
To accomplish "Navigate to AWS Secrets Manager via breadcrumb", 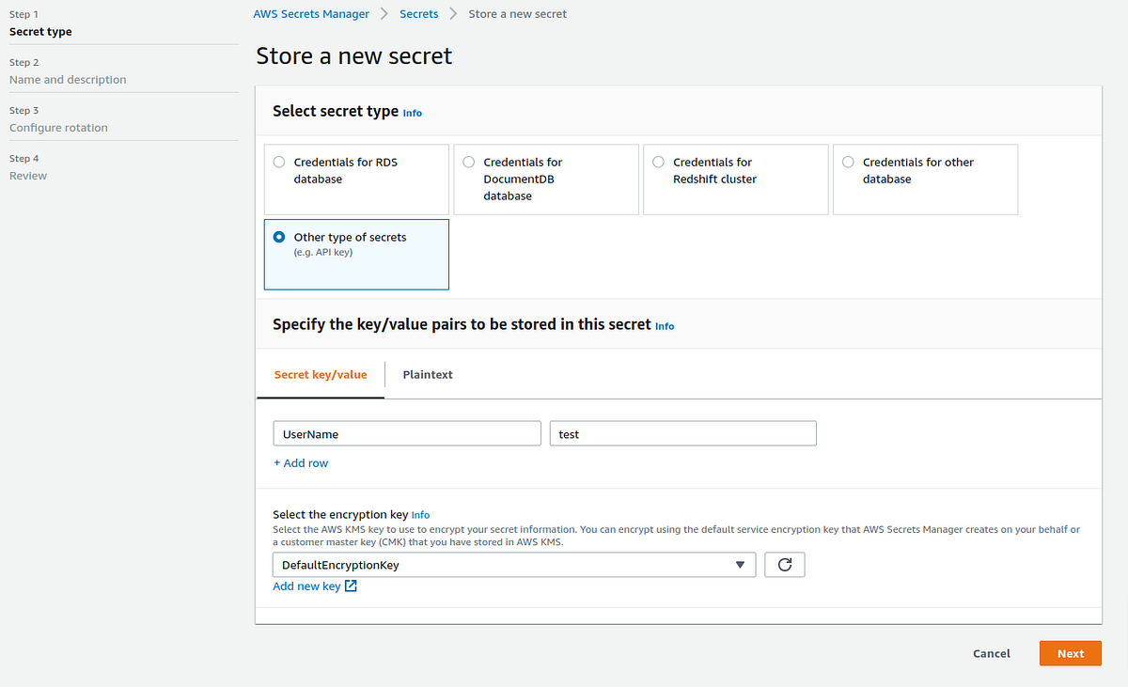I will pos(311,13).
